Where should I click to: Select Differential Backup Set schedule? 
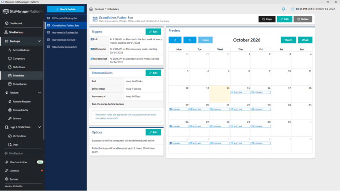coord(66,18)
